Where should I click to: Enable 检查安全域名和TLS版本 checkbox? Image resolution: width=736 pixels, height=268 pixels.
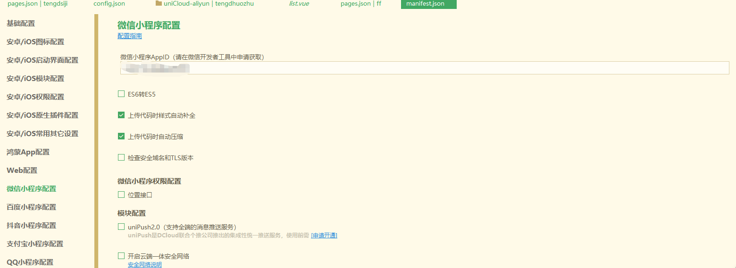pyautogui.click(x=121, y=158)
